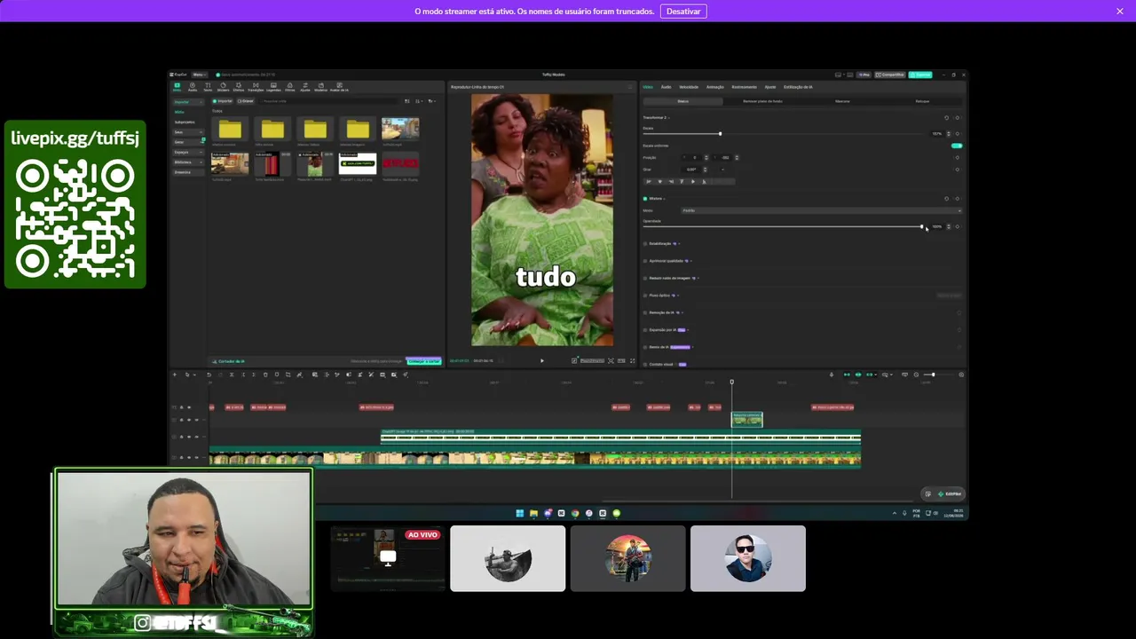
Task: Align the clip to the right
Action: (671, 181)
